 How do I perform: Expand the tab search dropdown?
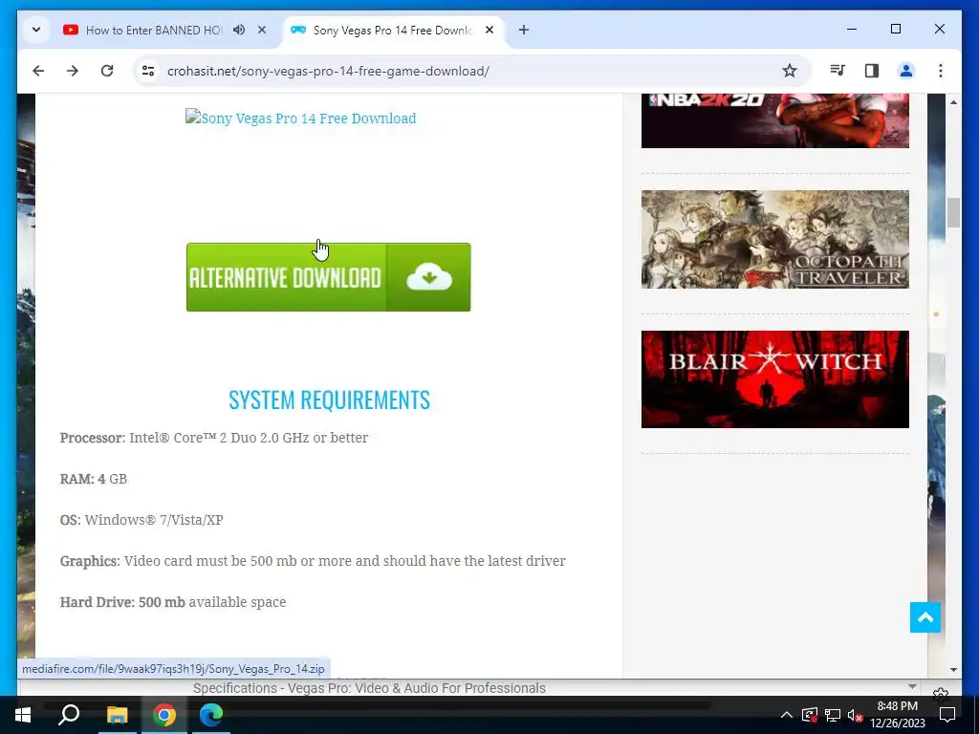(x=36, y=30)
